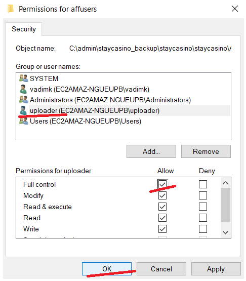Uncheck Allow for Write permission

point(162,229)
